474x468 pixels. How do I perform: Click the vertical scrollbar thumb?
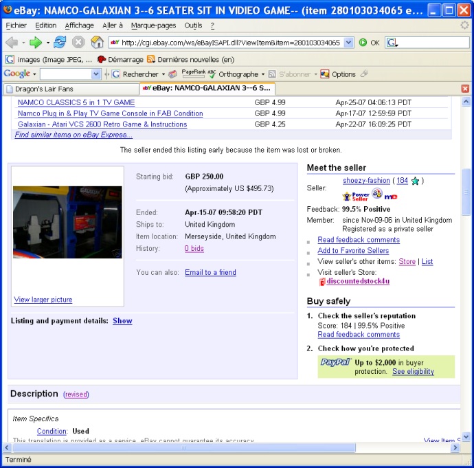click(466, 192)
